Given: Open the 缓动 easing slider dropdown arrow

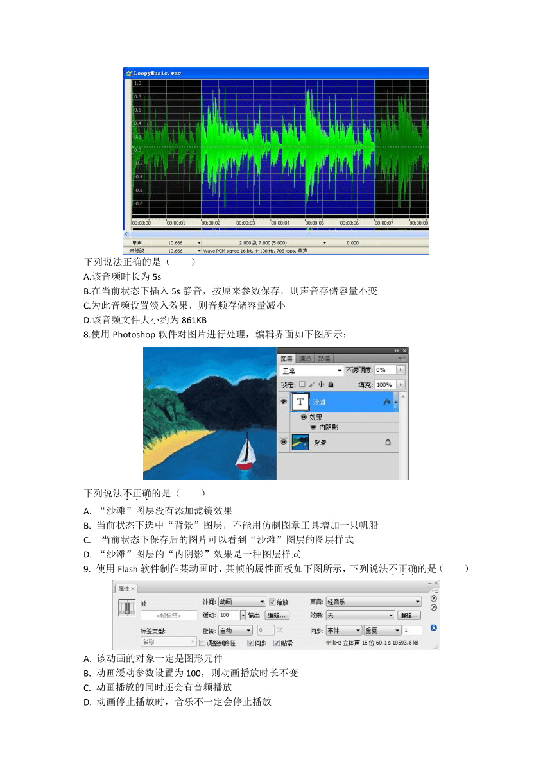Looking at the screenshot, I should pyautogui.click(x=243, y=615).
